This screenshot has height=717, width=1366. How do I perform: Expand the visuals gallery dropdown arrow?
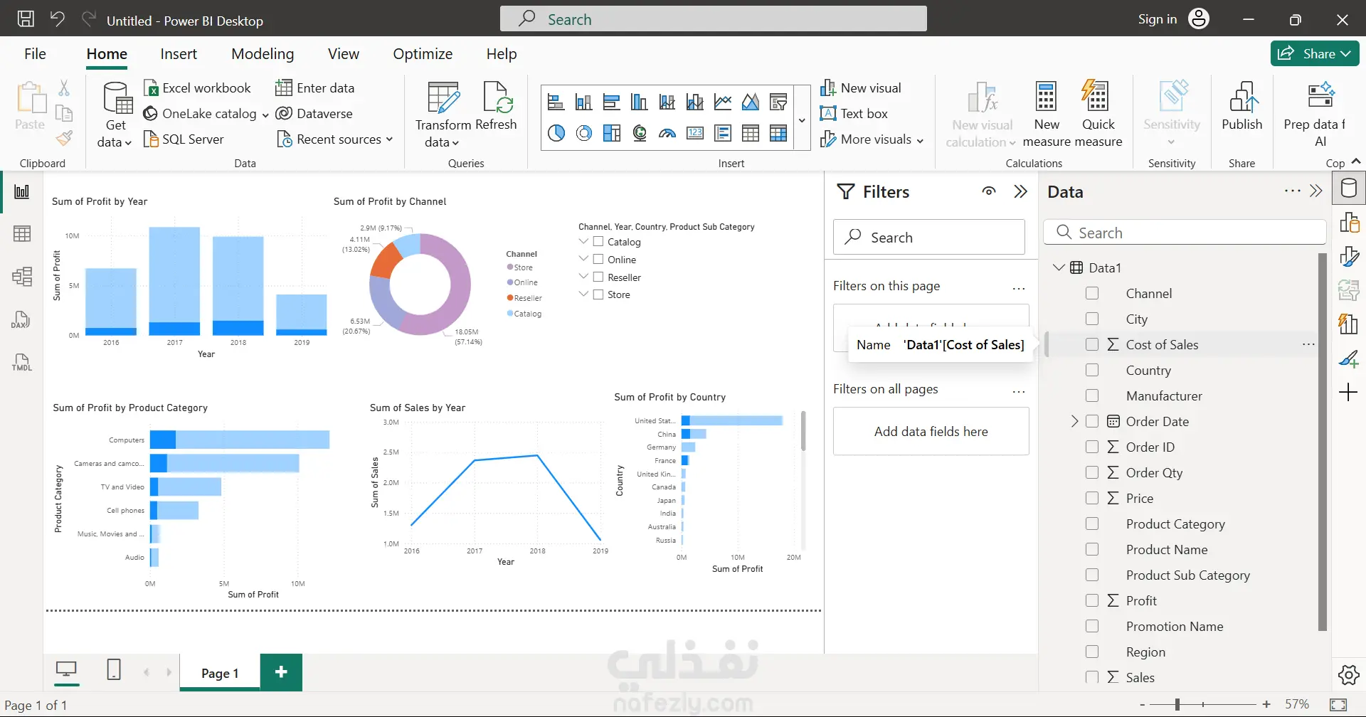click(803, 119)
